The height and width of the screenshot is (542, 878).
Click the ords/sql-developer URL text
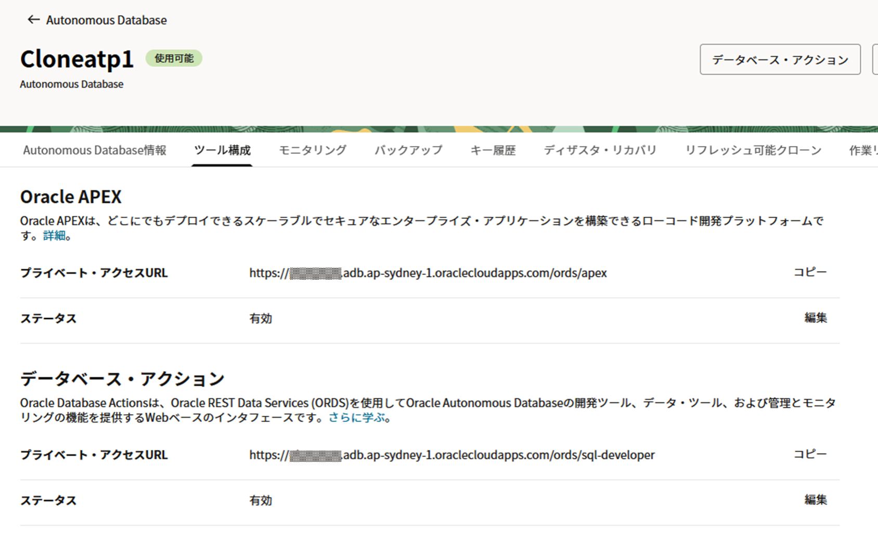(452, 455)
